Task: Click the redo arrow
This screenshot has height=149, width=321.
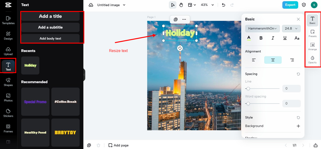Action: [x=232, y=5]
